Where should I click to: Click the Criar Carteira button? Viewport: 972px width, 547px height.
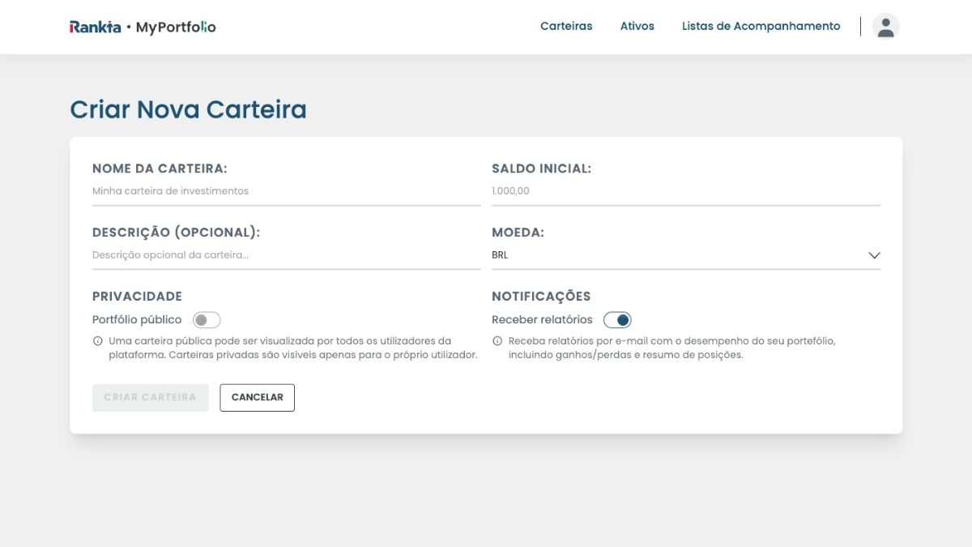click(x=150, y=397)
